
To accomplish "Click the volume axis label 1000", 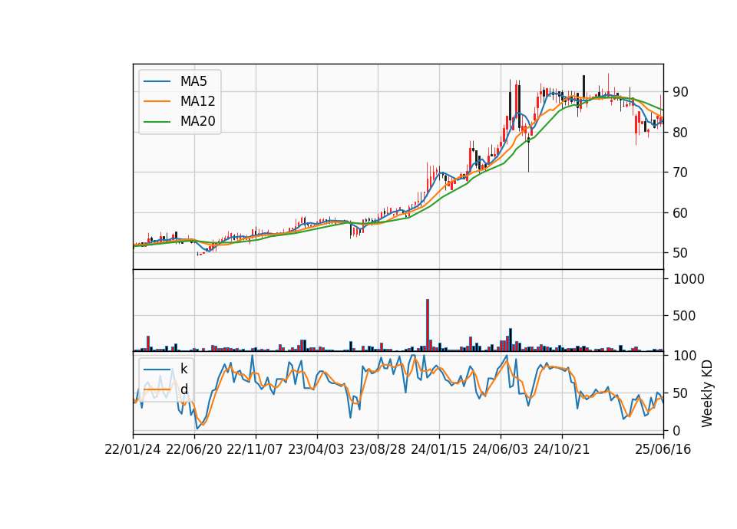I will [x=689, y=279].
